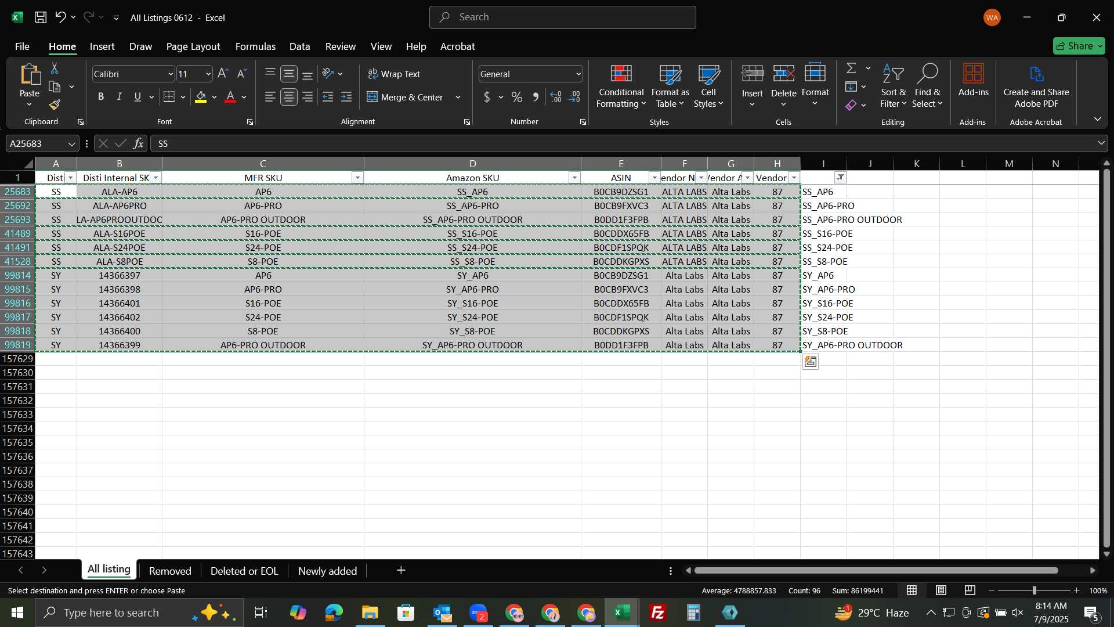The width and height of the screenshot is (1114, 627).
Task: Switch to the Data ribbon tab
Action: 299,46
